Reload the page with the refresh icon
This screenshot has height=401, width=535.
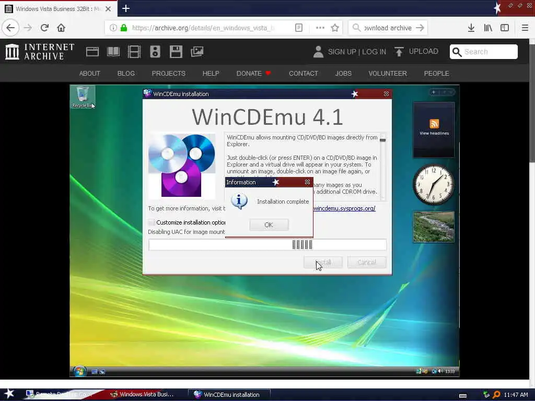click(x=45, y=28)
